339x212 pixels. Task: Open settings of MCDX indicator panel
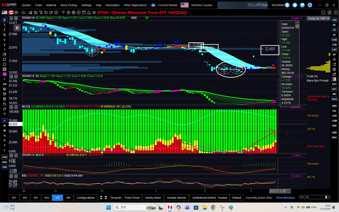(x=11, y=107)
